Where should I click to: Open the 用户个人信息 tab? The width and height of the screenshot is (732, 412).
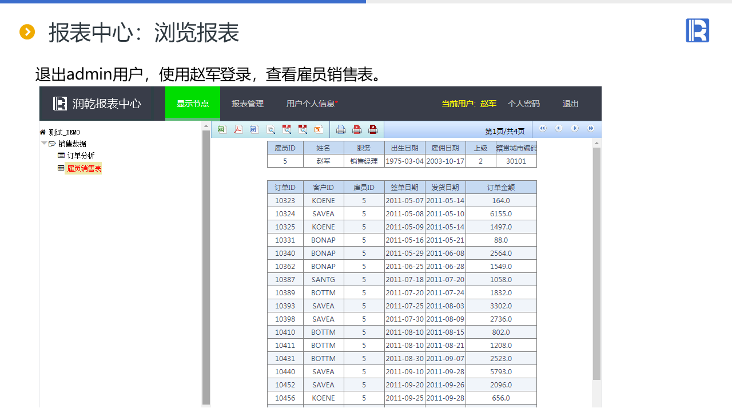coord(311,104)
